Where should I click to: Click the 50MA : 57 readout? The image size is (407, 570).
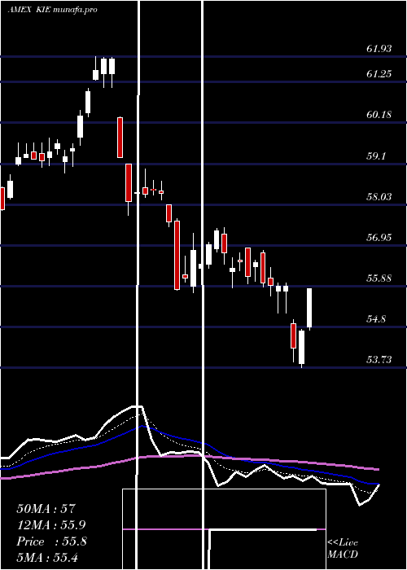point(46,509)
